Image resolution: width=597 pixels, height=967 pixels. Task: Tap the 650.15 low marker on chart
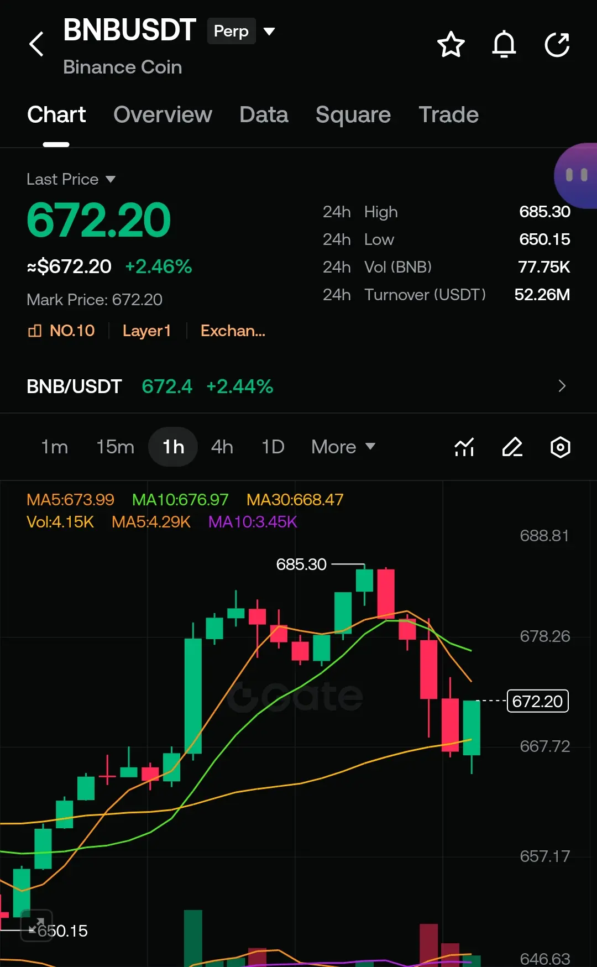[x=63, y=931]
